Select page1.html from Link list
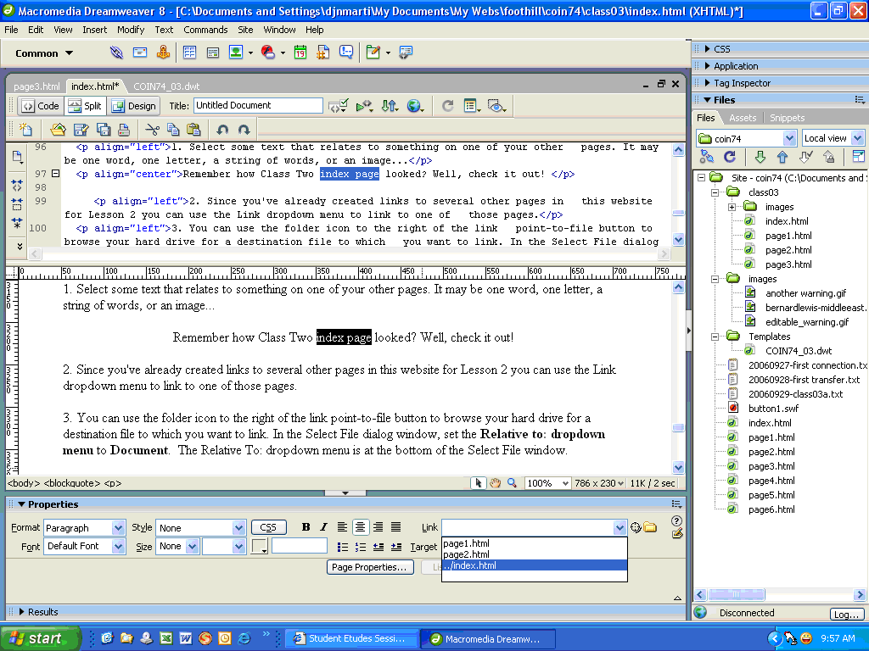Screen dimensions: 869x651 click(535, 543)
